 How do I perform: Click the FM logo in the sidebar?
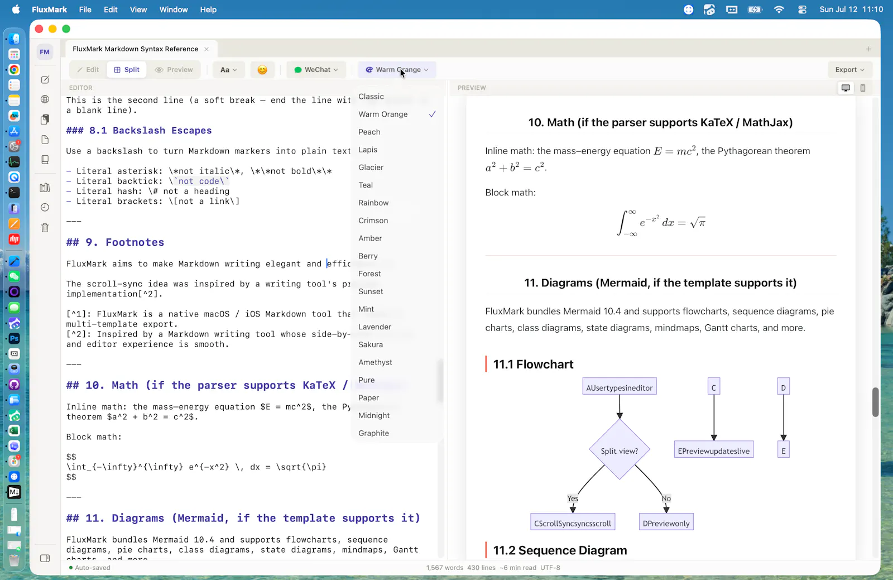pyautogui.click(x=45, y=52)
